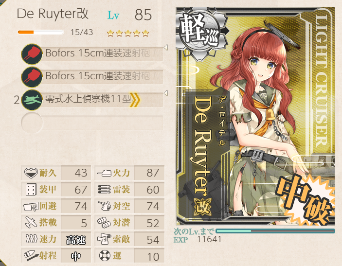Image resolution: width=342 pixels, height=266 pixels.
Task: Open the first Bofors 15cm連装速射砲 slot
Action: pos(92,54)
